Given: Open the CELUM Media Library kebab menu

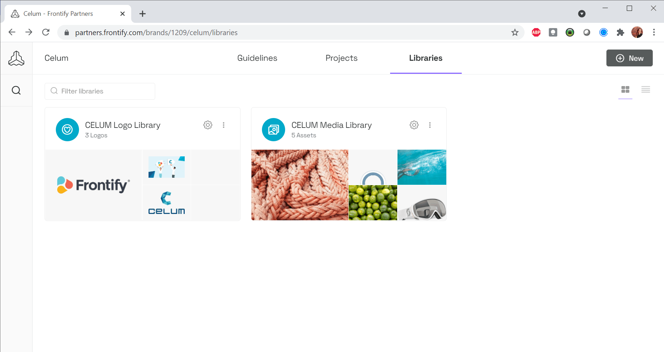Looking at the screenshot, I should [x=430, y=125].
